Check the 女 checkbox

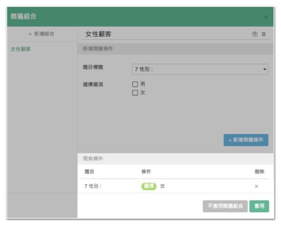135,93
